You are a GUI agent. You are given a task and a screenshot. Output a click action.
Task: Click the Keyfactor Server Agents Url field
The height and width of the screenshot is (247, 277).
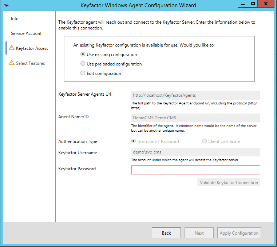[x=195, y=95]
